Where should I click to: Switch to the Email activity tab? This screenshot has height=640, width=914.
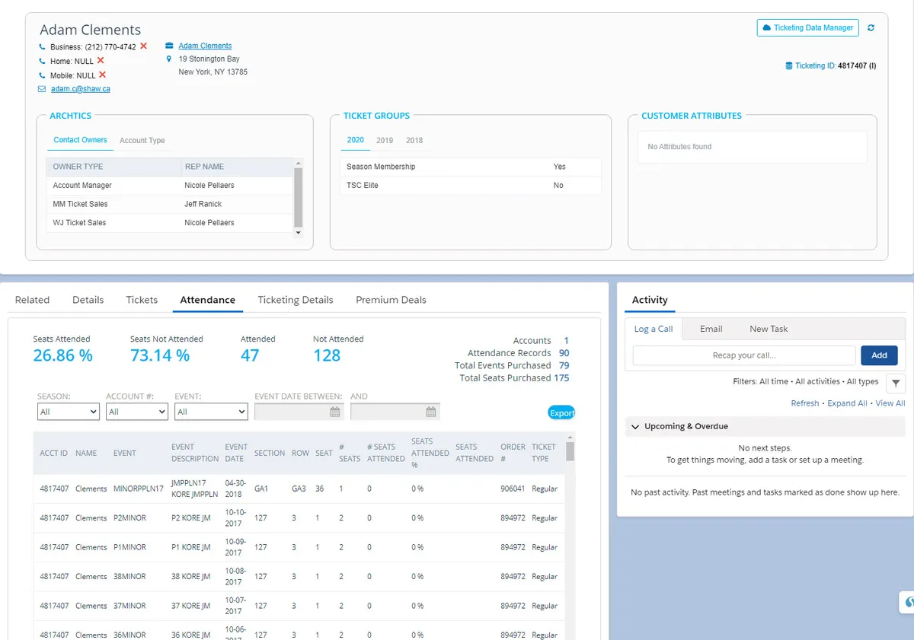click(711, 329)
